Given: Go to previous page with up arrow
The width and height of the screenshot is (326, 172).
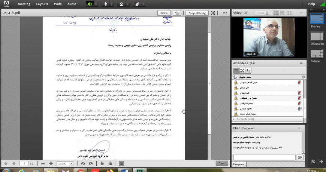Looking at the screenshot, I should (x=6, y=164).
